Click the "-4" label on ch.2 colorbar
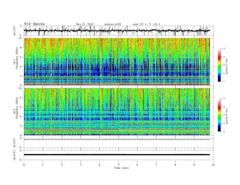Image resolution: width=240 pixels, height=185 pixels. tap(223, 107)
